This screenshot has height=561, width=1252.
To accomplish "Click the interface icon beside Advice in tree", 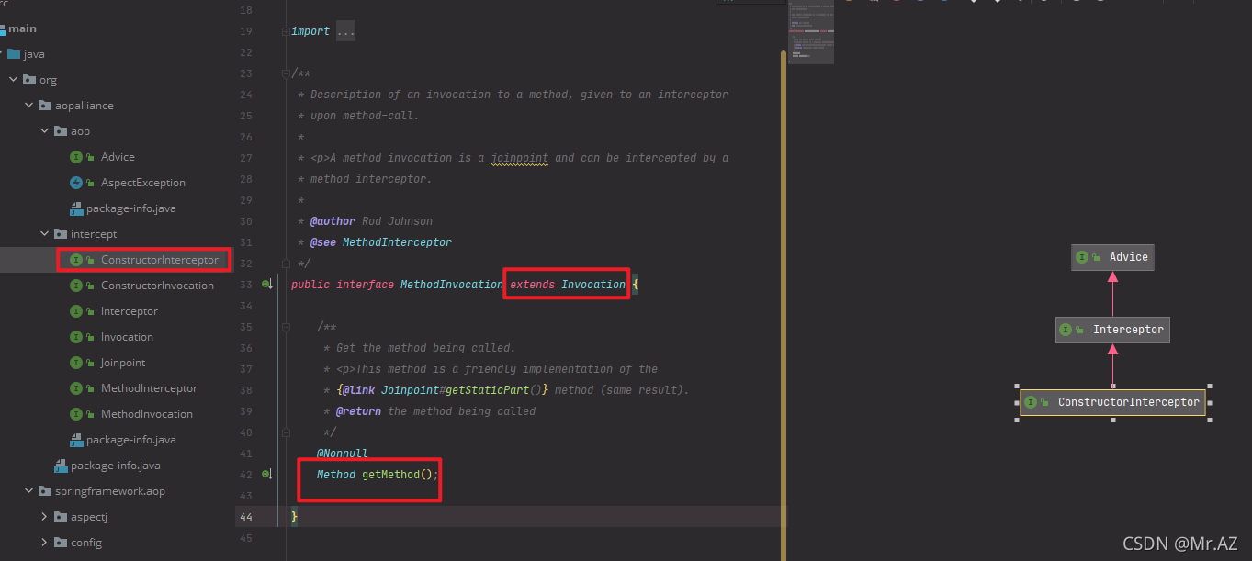I will pos(76,157).
